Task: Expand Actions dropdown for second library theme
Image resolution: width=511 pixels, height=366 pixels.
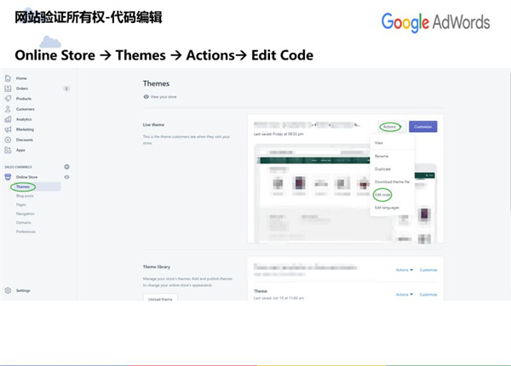Action: (x=404, y=295)
